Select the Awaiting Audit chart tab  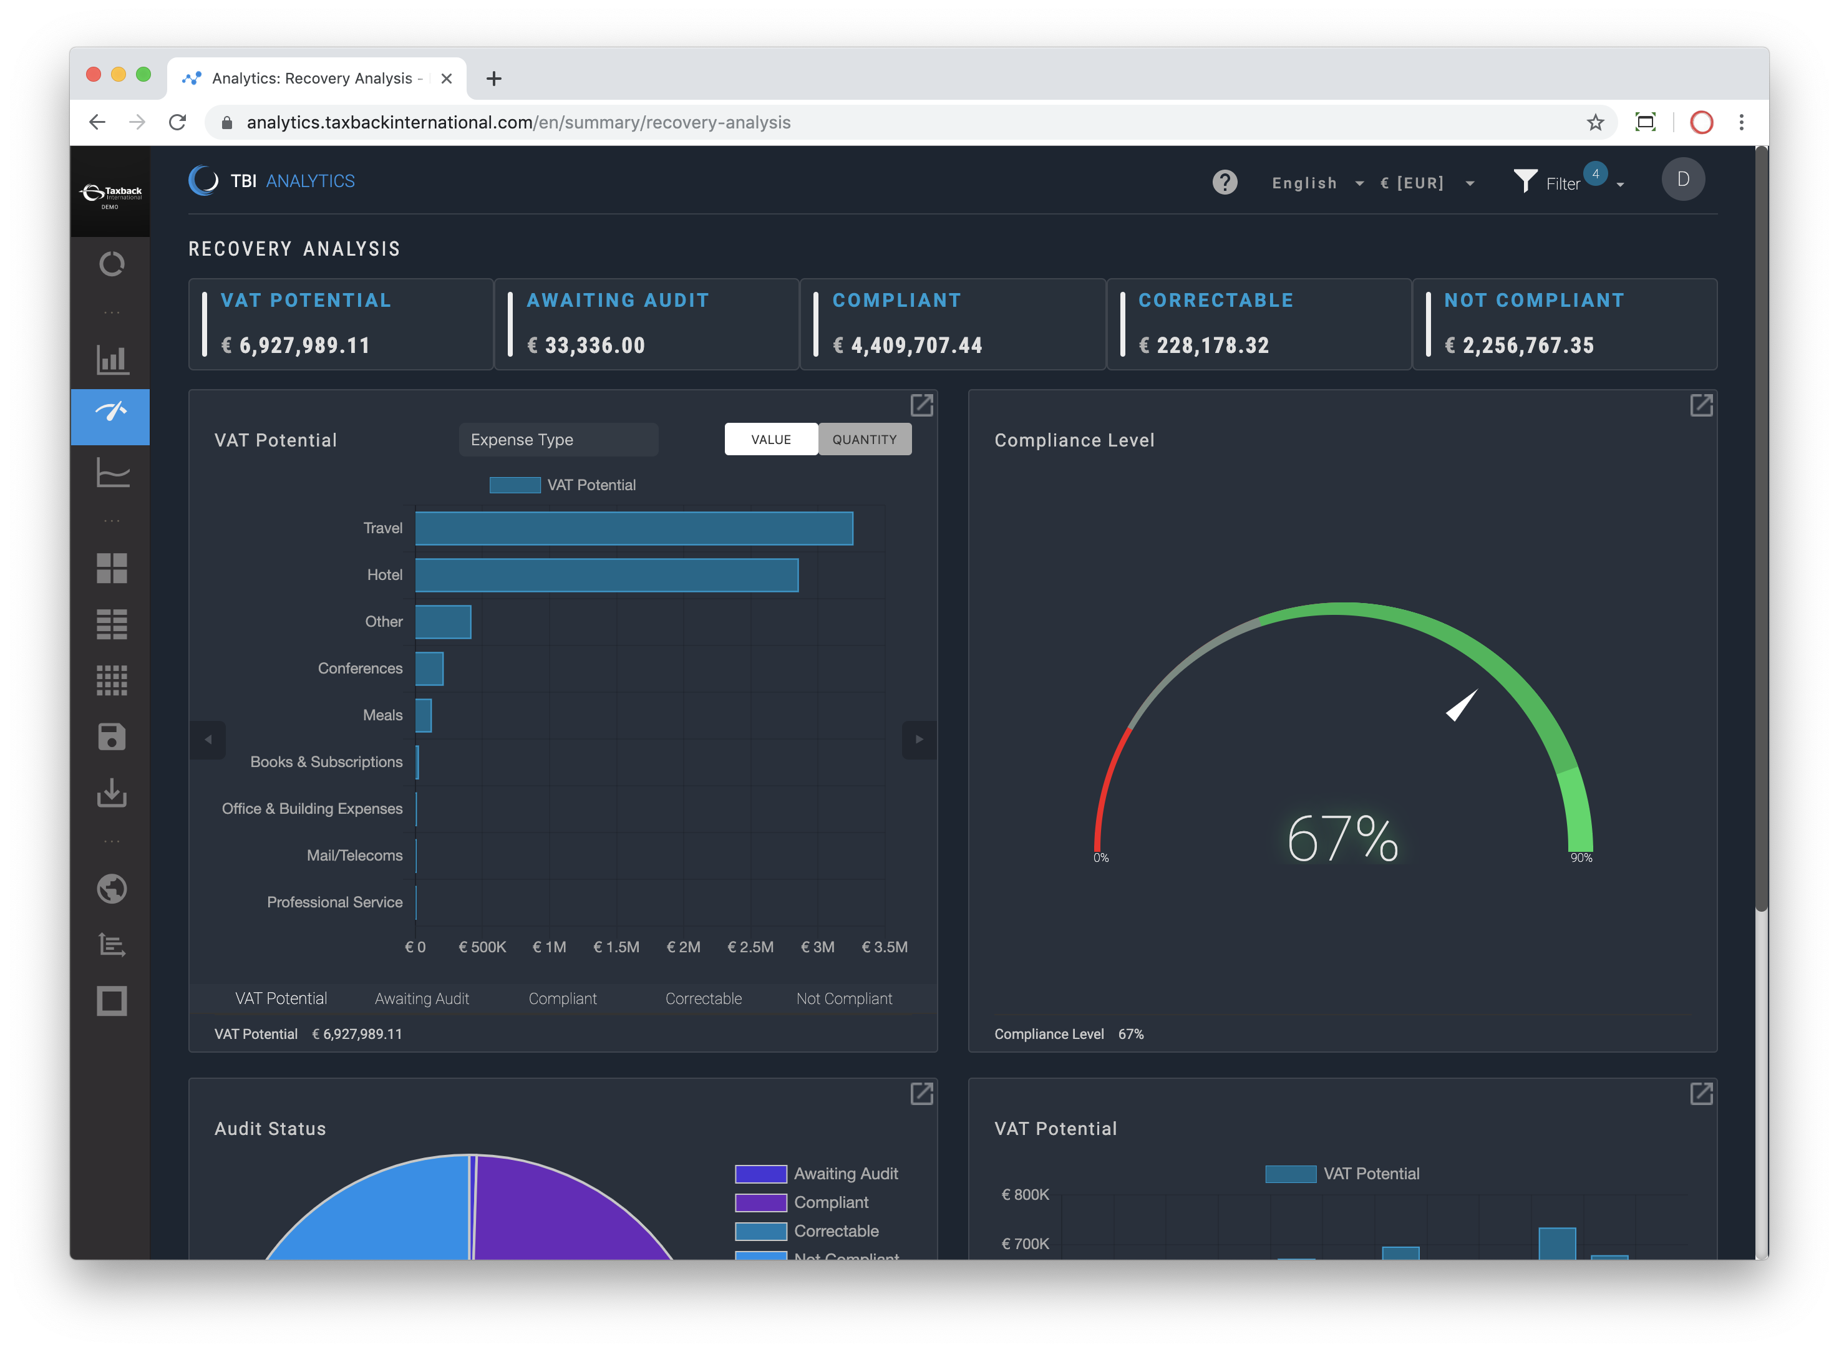422,998
